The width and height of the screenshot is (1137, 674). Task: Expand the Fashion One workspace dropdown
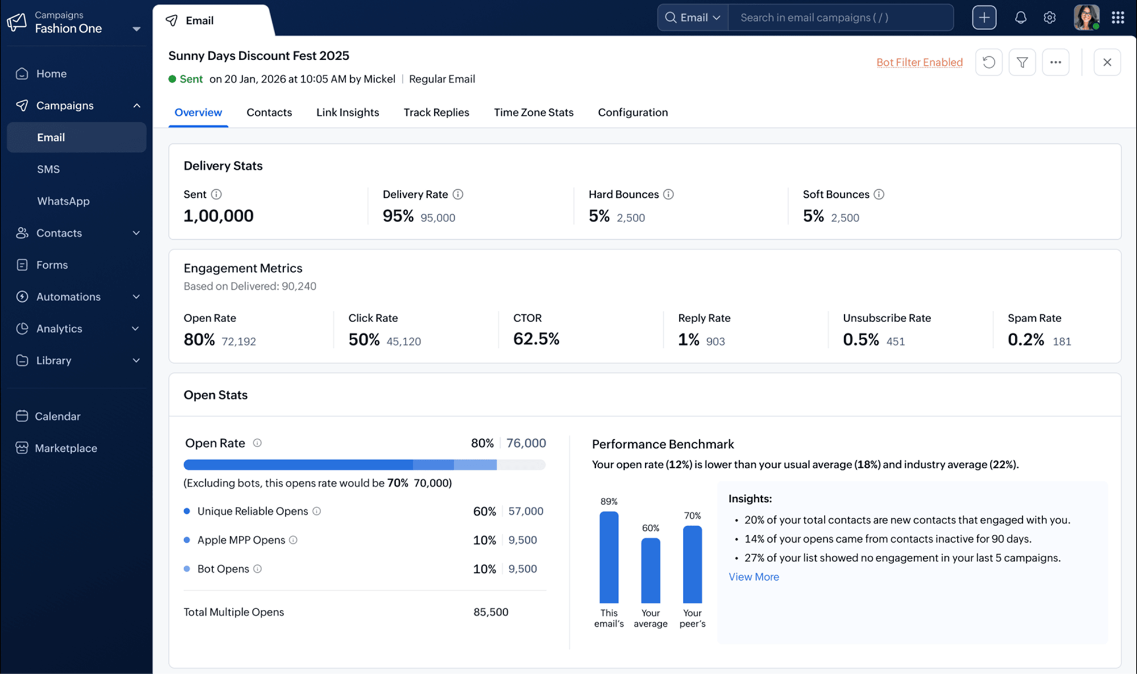pyautogui.click(x=136, y=28)
